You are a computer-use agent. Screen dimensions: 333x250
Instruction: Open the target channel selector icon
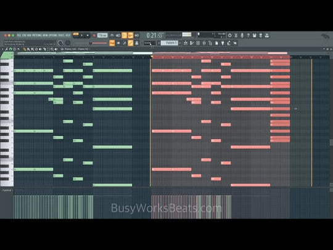pyautogui.click(x=62, y=49)
